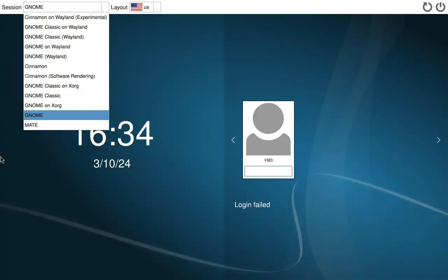
Task: Collapse the Session combo box arrow
Action: [105, 7]
